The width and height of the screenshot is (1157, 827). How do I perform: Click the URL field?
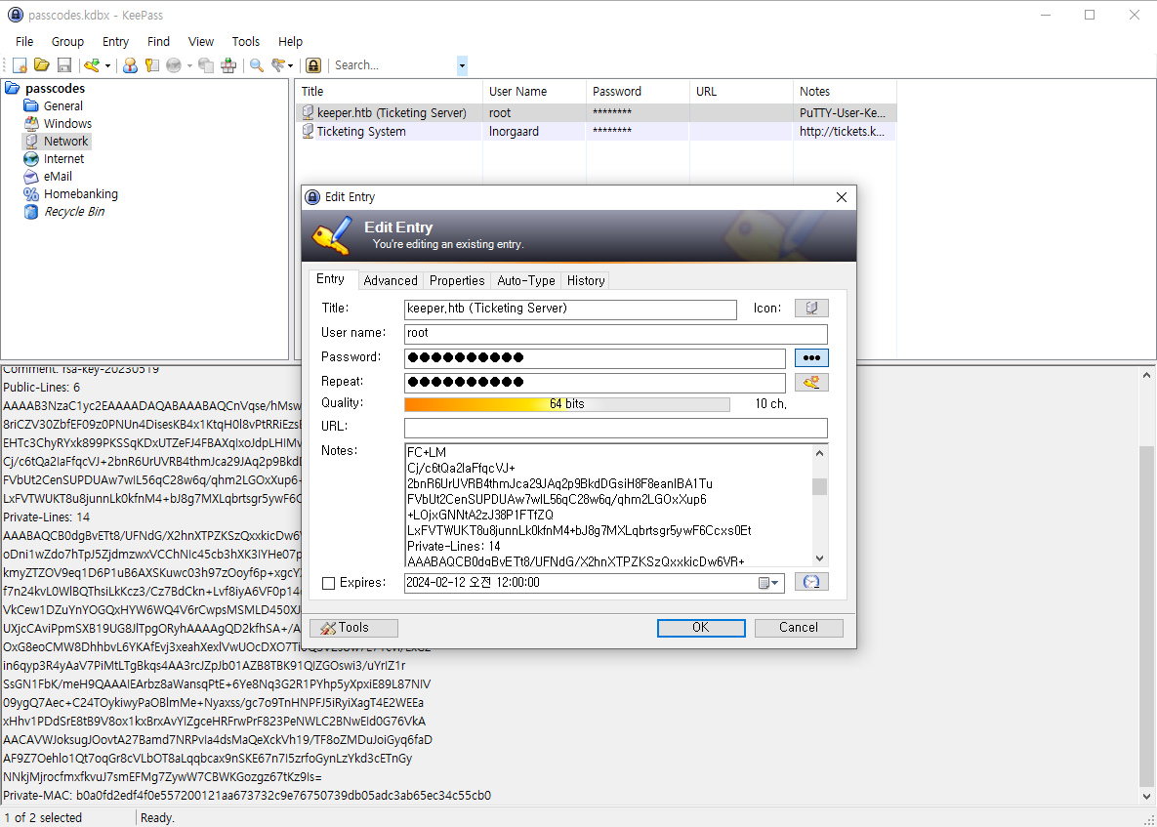[615, 427]
